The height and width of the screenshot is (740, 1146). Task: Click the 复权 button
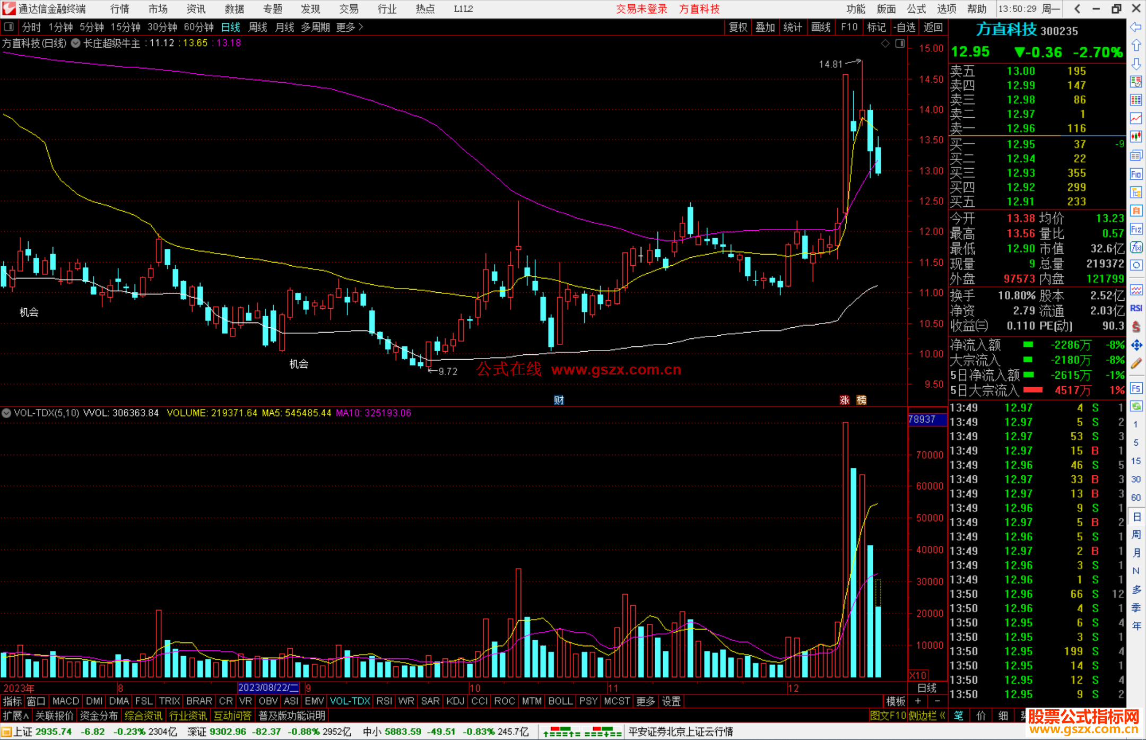737,27
